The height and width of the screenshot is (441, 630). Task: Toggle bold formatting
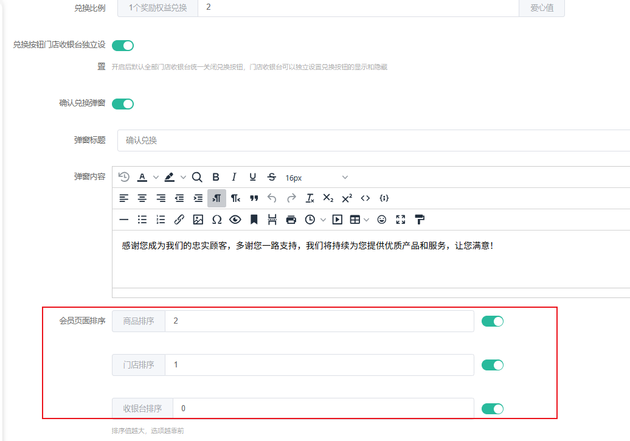[216, 177]
